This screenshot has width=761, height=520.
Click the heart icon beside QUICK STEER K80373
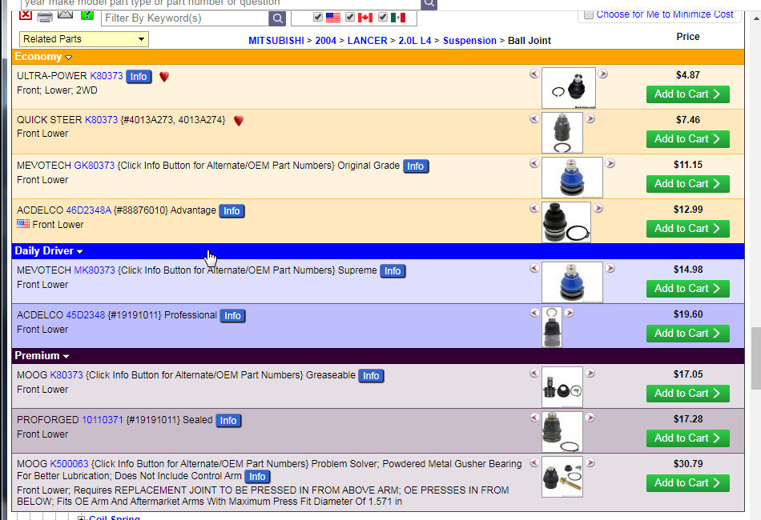(x=238, y=121)
